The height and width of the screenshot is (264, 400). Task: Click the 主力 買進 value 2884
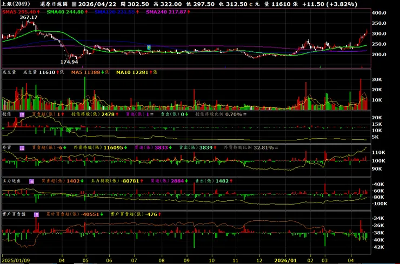pos(177,181)
